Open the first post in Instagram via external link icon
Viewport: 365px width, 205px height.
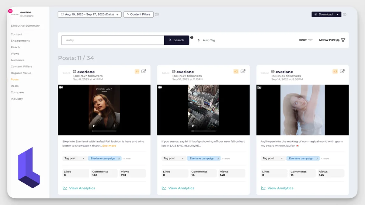tap(144, 71)
